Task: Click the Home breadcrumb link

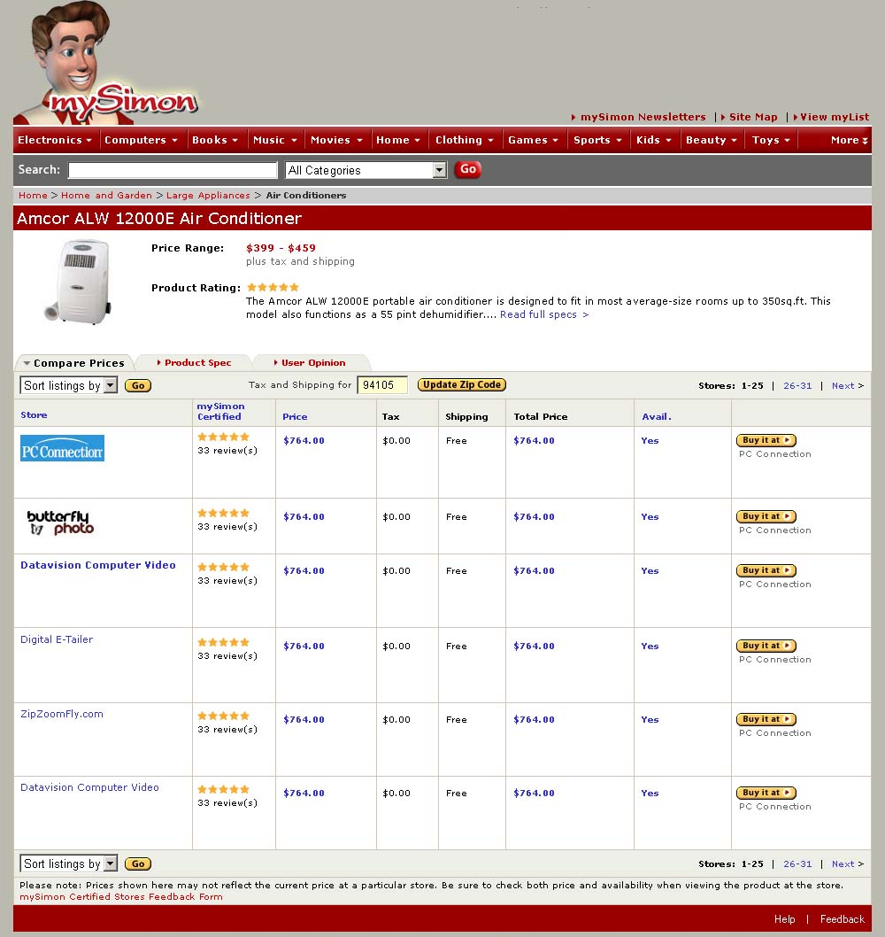Action: (33, 196)
